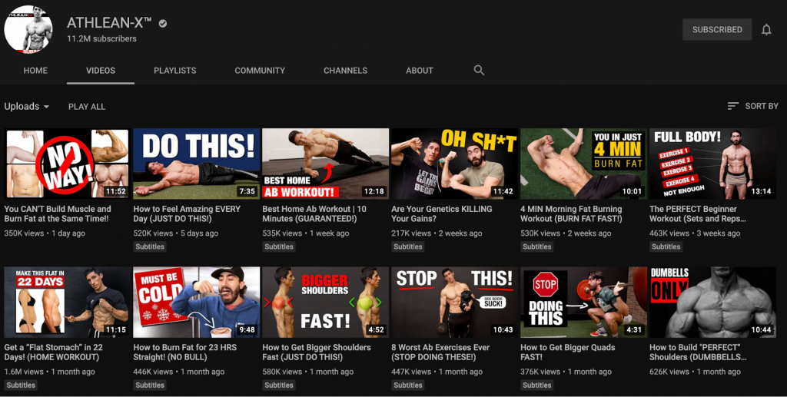
Task: Click title 'Are Your Genetics KILLING Your Gains?'
Action: (442, 213)
